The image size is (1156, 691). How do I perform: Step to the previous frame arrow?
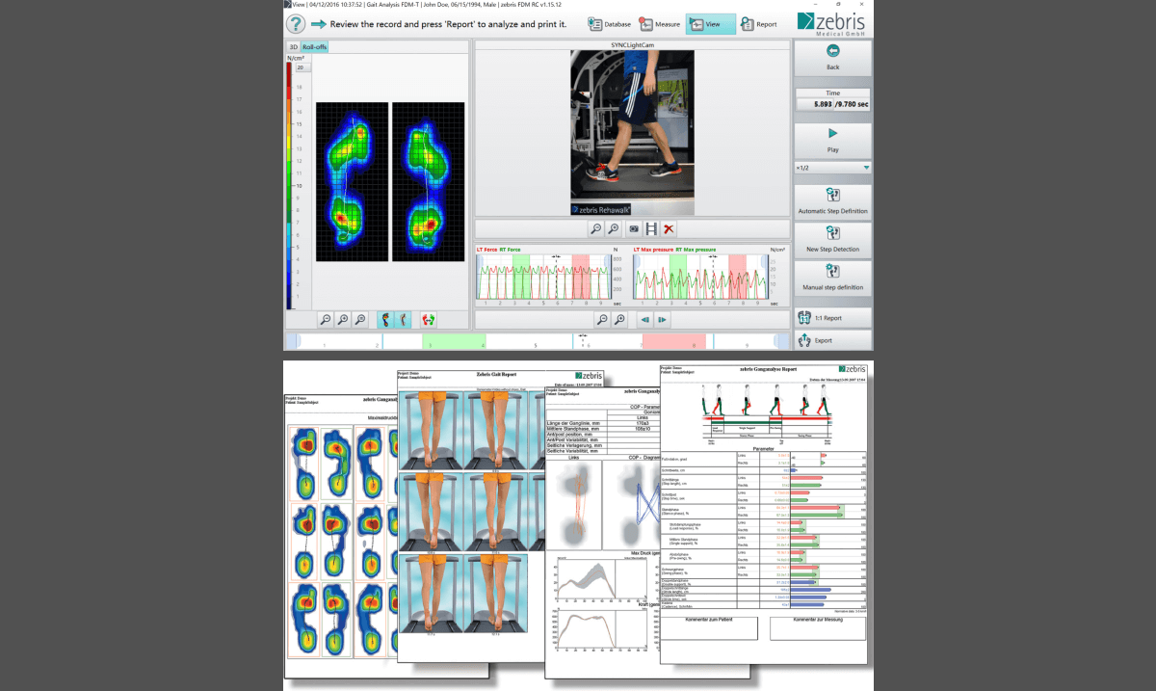645,319
